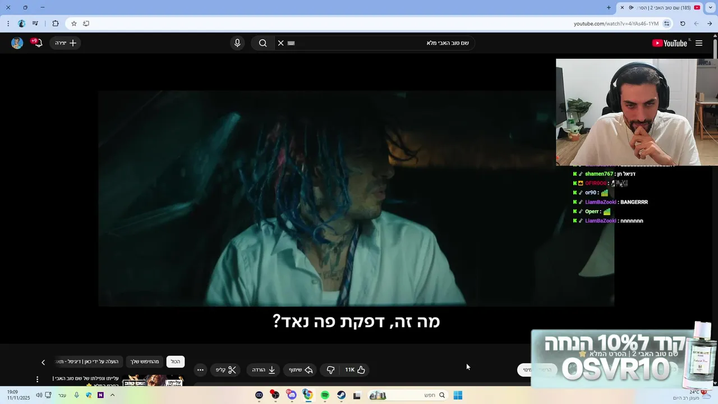This screenshot has width=718, height=404.
Task: Start voice search with the microphone
Action: 237,43
